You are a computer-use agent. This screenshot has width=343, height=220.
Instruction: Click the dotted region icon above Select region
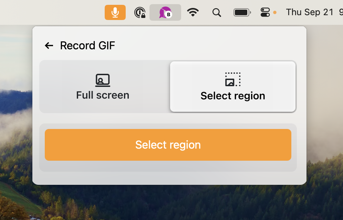pyautogui.click(x=233, y=79)
